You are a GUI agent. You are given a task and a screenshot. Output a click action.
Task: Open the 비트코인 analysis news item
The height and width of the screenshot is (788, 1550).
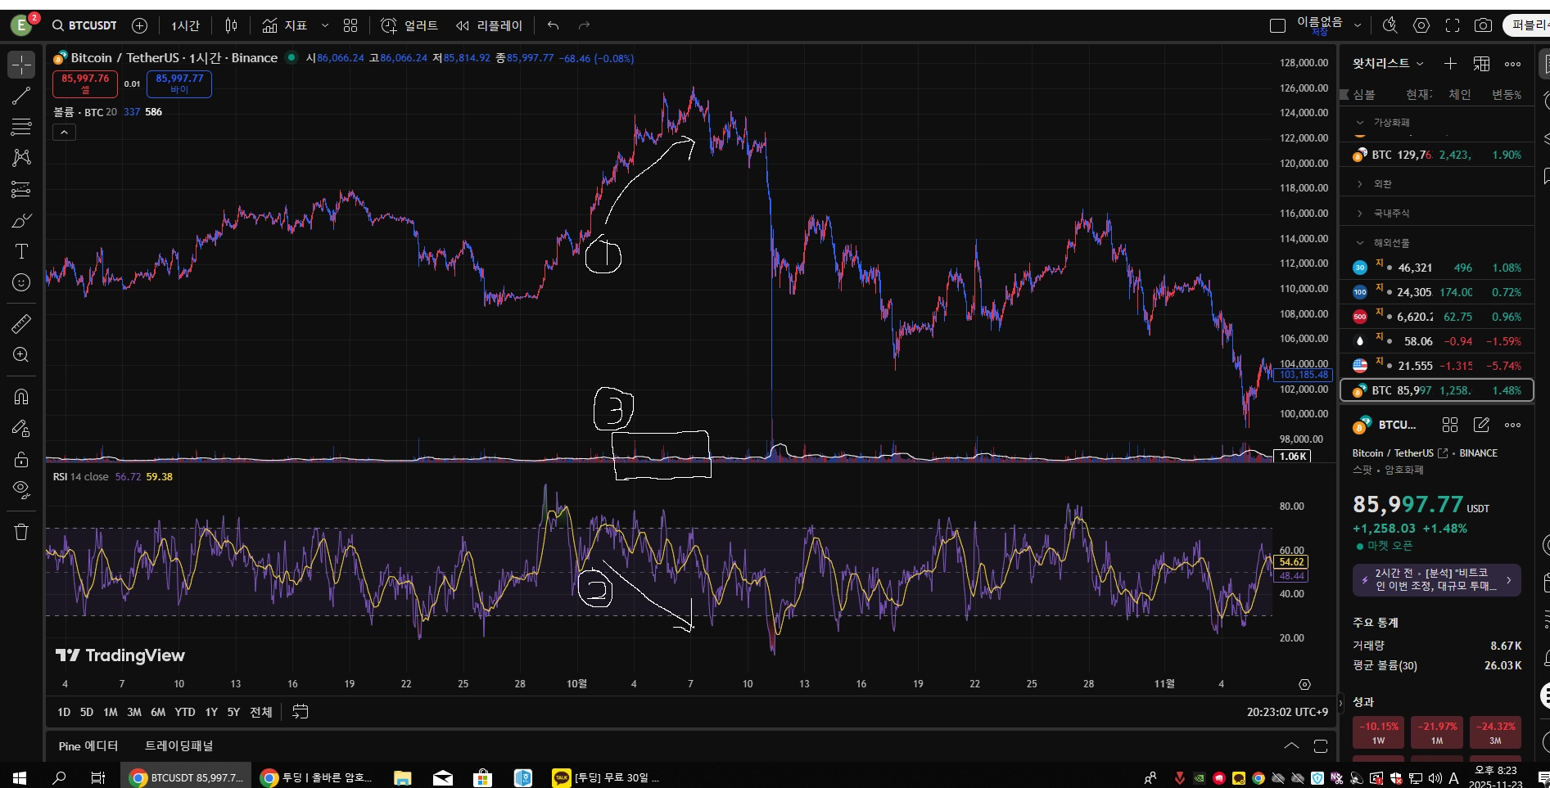(x=1436, y=579)
